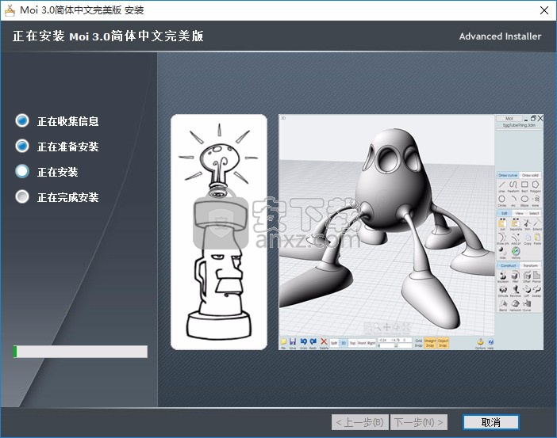Switch to the Draw curve tab

pos(508,175)
